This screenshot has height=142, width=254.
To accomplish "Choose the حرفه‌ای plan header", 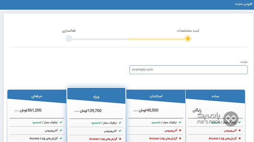I will 37,96.
